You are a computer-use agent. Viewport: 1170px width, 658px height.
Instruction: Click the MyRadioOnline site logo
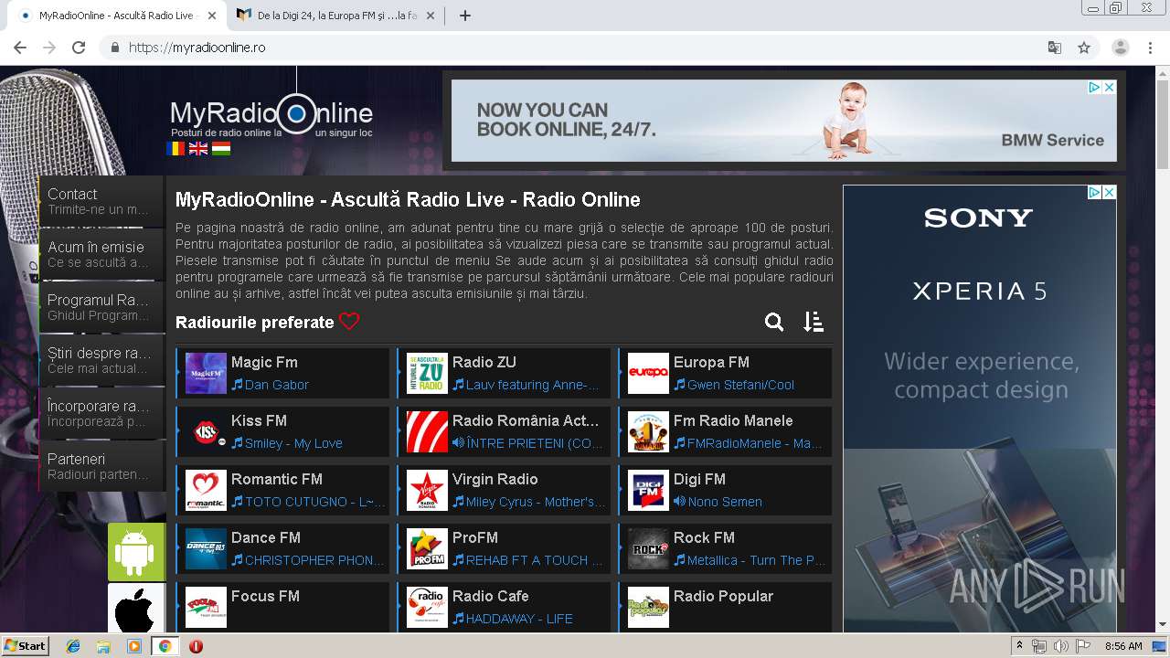[271, 114]
